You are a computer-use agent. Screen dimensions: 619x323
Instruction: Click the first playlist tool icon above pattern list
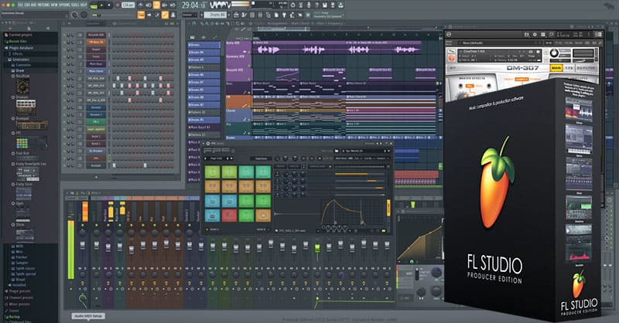[x=193, y=37]
